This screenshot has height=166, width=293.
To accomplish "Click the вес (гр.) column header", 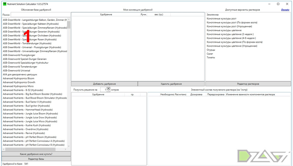I will coord(159,14).
